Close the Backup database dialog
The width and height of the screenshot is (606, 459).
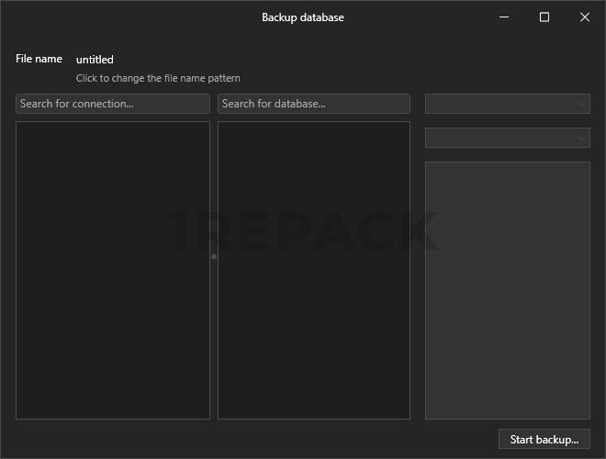coord(585,17)
